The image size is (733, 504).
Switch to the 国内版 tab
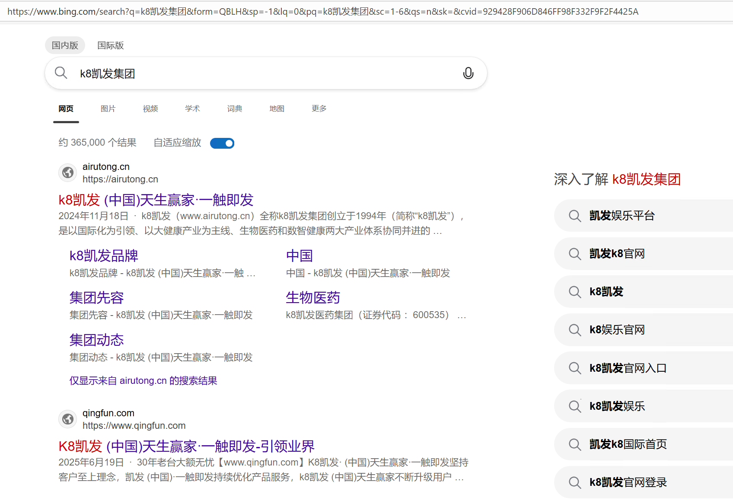65,45
